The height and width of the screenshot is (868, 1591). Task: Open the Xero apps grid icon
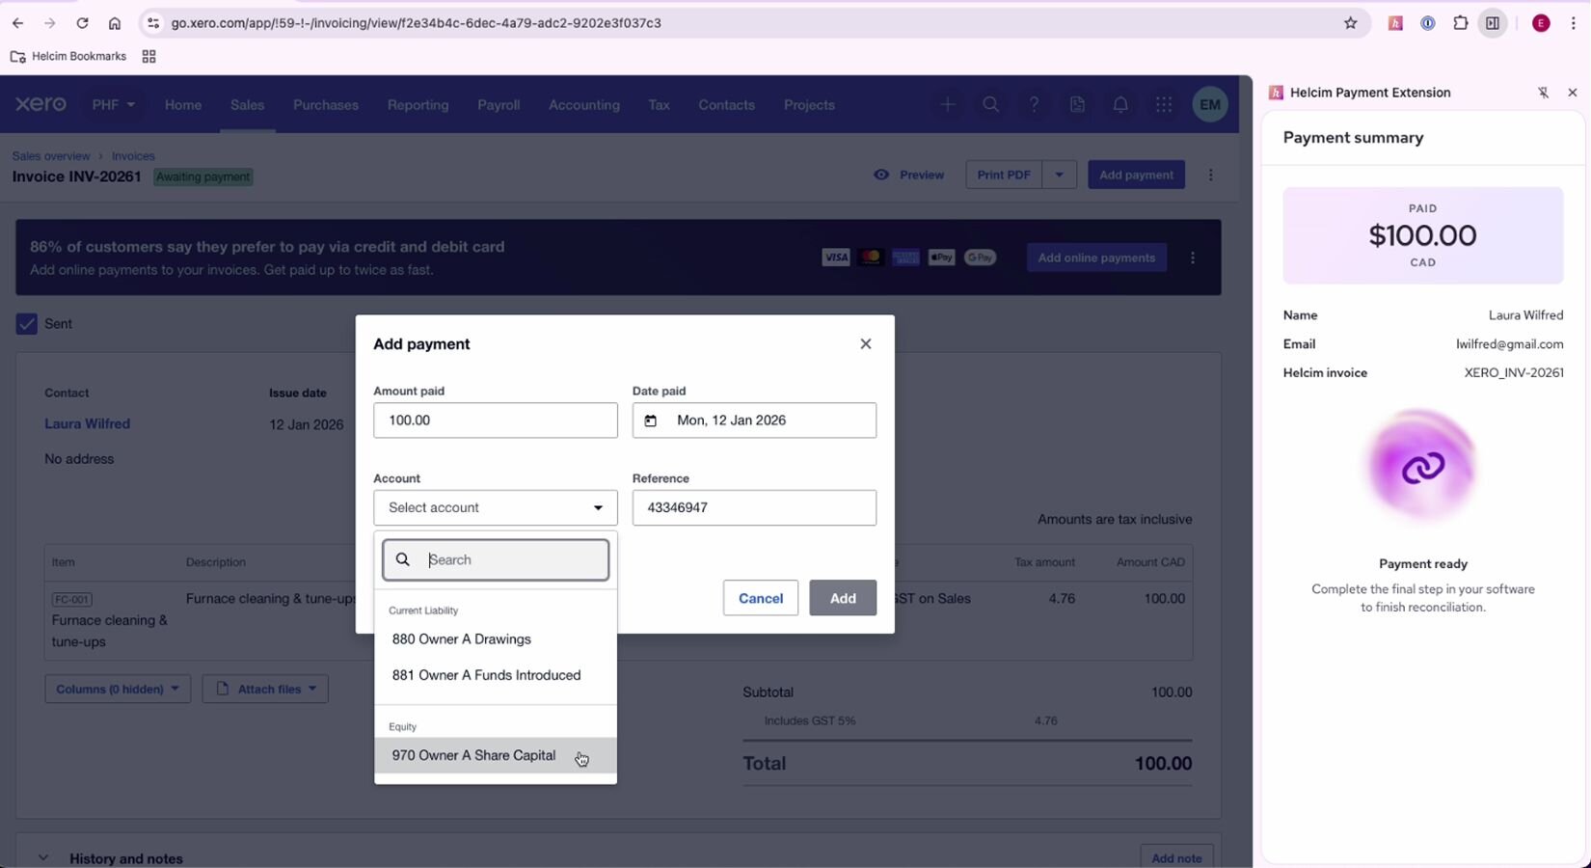tap(1164, 104)
